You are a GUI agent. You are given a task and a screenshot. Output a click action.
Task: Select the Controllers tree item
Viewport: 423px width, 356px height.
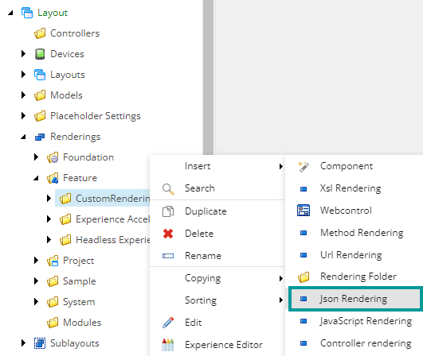tap(75, 33)
